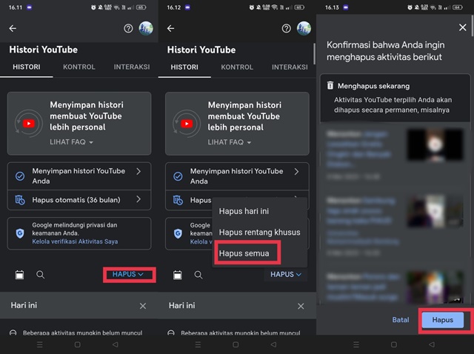Dismiss Hari ini section in left screen

click(x=143, y=306)
